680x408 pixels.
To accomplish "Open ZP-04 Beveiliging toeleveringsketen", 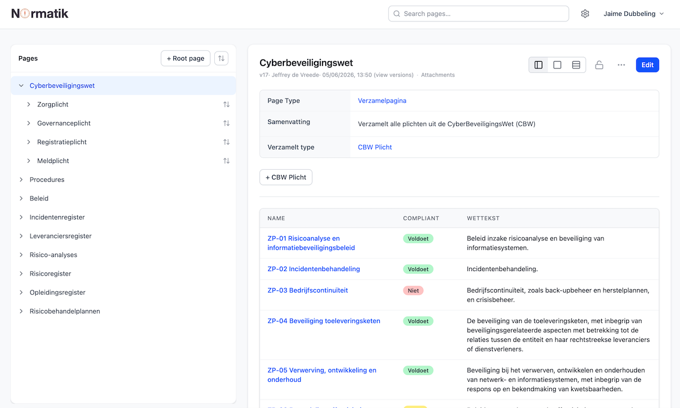I will point(324,321).
